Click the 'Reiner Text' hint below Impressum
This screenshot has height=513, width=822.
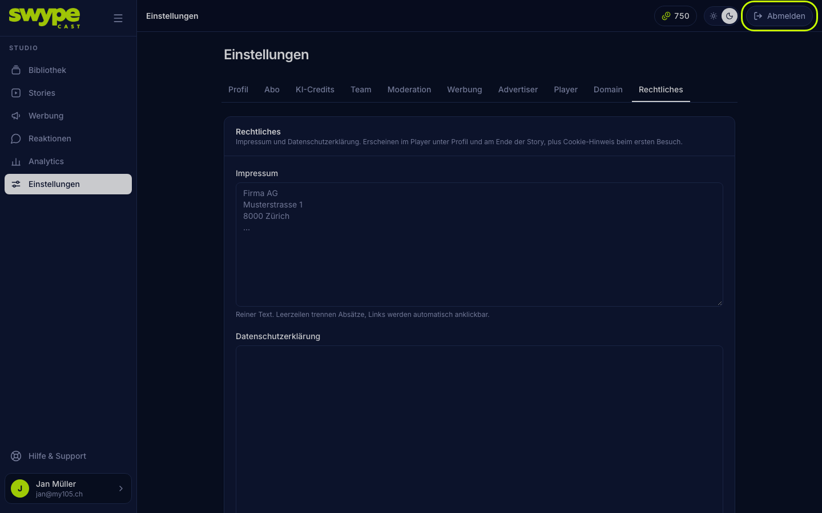click(x=362, y=315)
